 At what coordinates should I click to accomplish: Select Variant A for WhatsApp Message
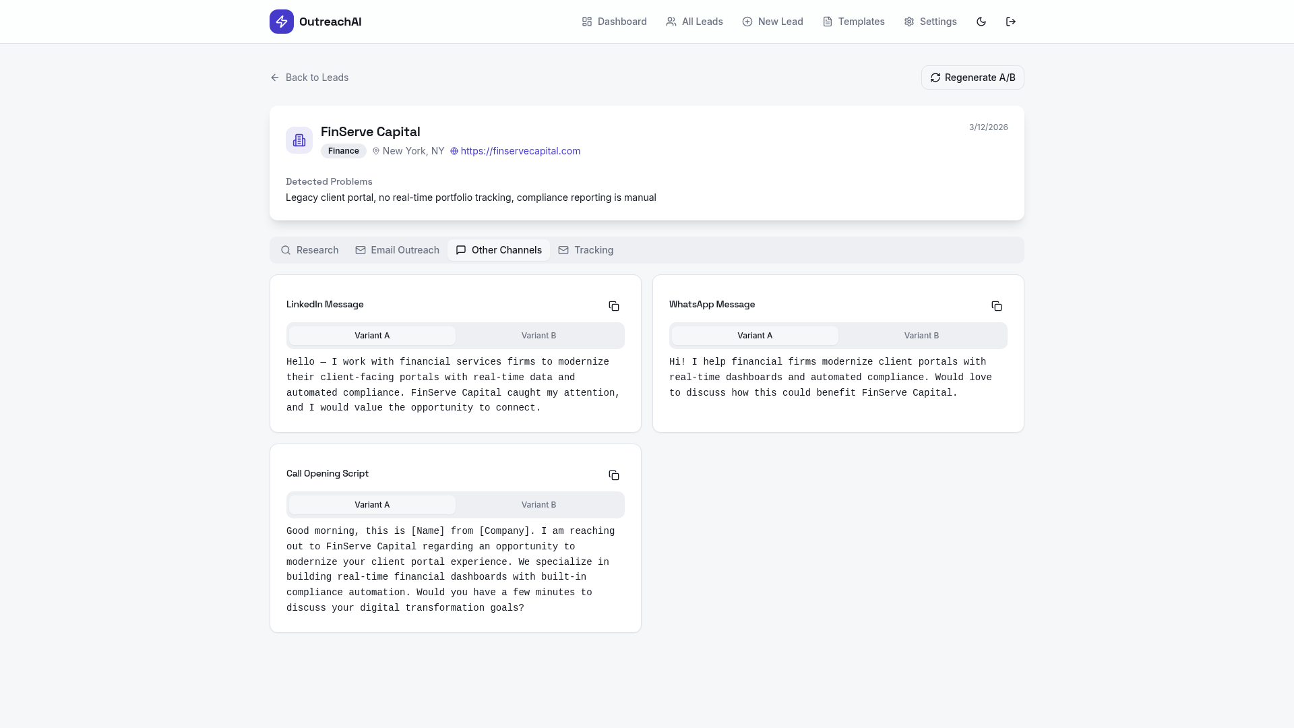(755, 336)
